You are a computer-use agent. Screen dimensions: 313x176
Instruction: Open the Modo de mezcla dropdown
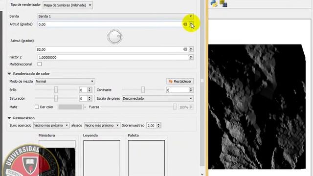[65, 81]
